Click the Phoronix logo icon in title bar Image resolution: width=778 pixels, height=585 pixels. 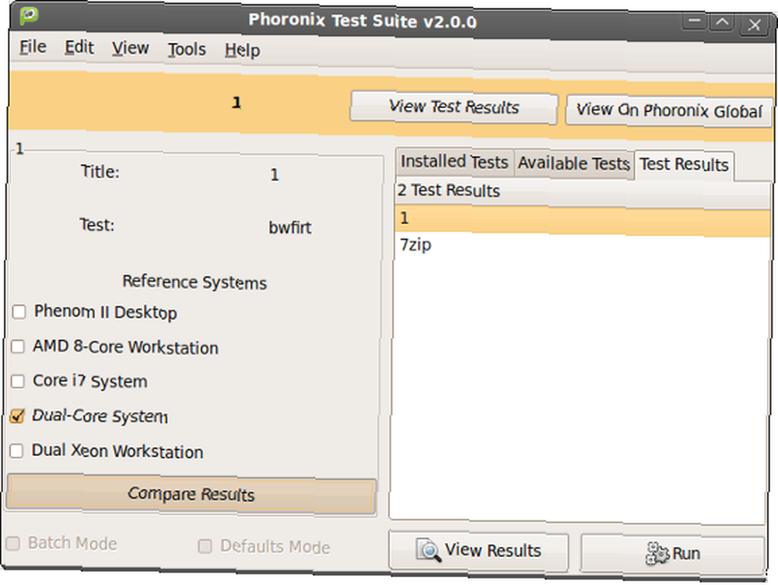click(29, 15)
